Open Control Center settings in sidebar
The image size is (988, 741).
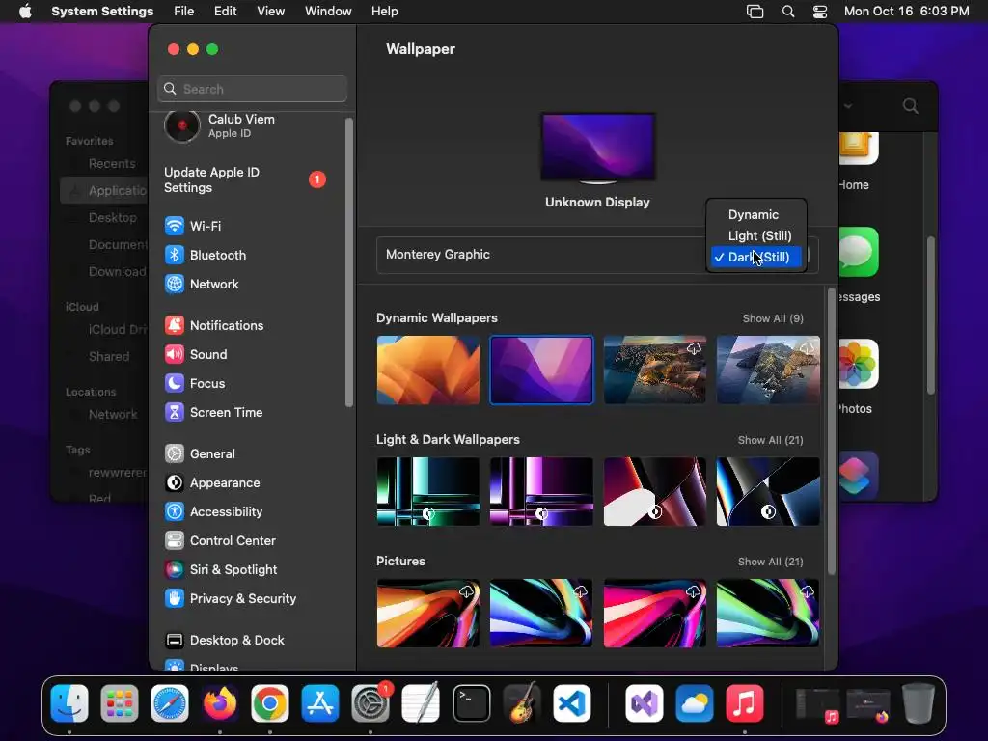(x=220, y=540)
